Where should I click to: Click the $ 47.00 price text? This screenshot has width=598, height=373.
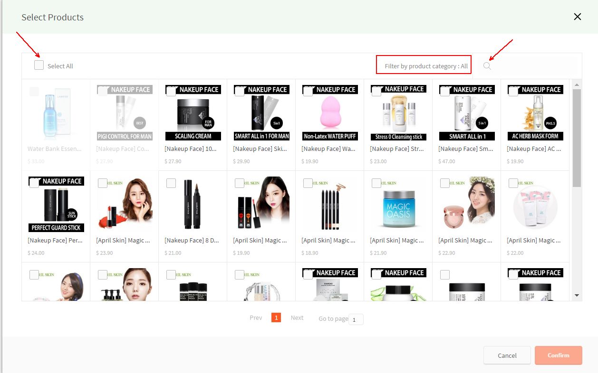(447, 161)
